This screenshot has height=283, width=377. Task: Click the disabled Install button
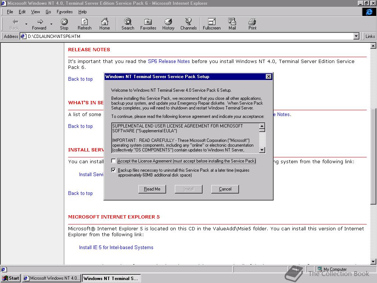pos(188,189)
